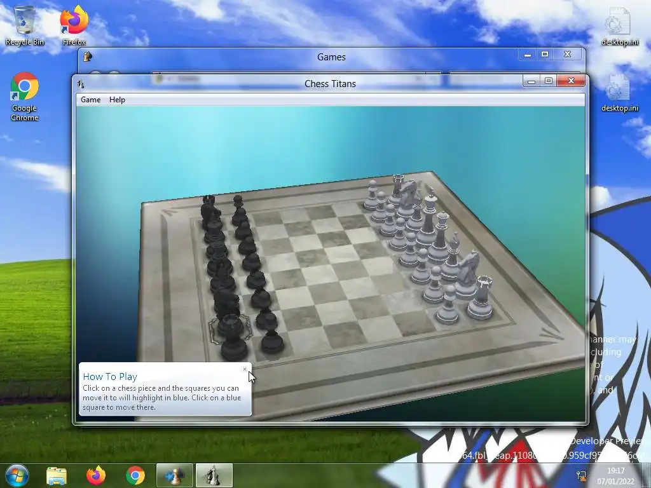The width and height of the screenshot is (651, 488).
Task: Minimize the Chess Titans window
Action: click(x=531, y=81)
